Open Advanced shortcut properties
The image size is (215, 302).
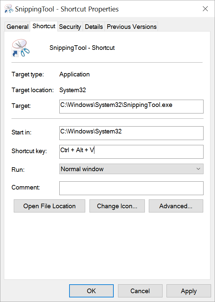coord(176,206)
